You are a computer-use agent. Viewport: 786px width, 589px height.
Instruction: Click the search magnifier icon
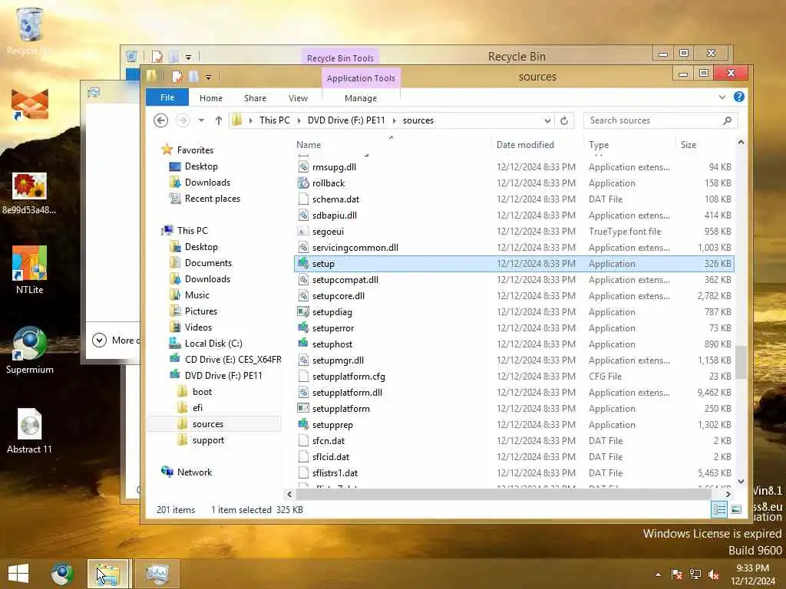coord(728,120)
